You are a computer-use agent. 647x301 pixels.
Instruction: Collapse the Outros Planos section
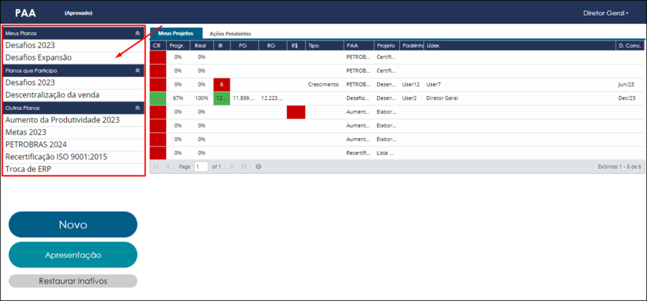point(138,108)
